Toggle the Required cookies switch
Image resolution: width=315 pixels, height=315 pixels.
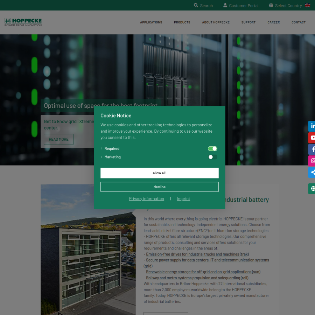click(x=212, y=148)
